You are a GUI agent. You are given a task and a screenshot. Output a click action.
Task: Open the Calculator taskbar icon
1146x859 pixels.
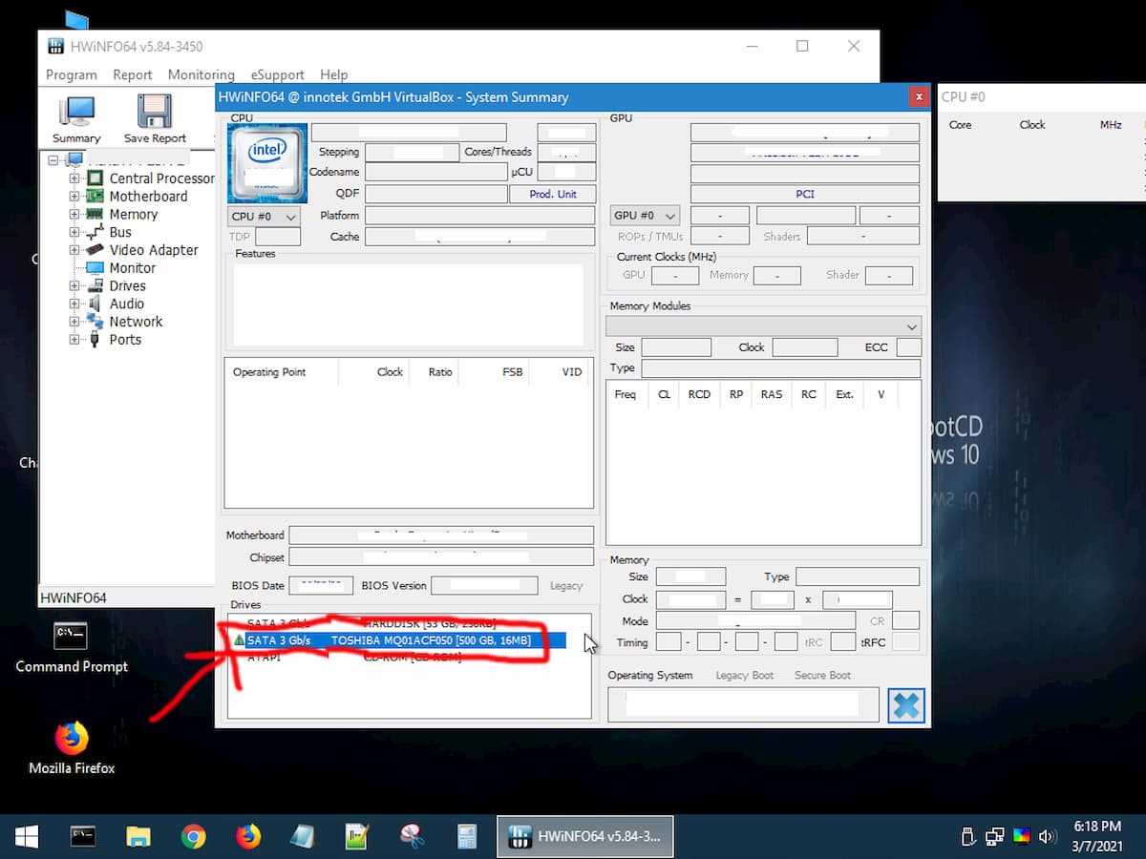pyautogui.click(x=466, y=837)
